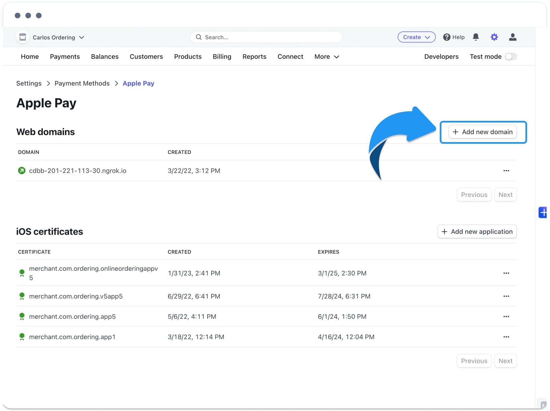Click expiry date 4/16/24, 12:04 PM
550x411 pixels.
point(346,337)
